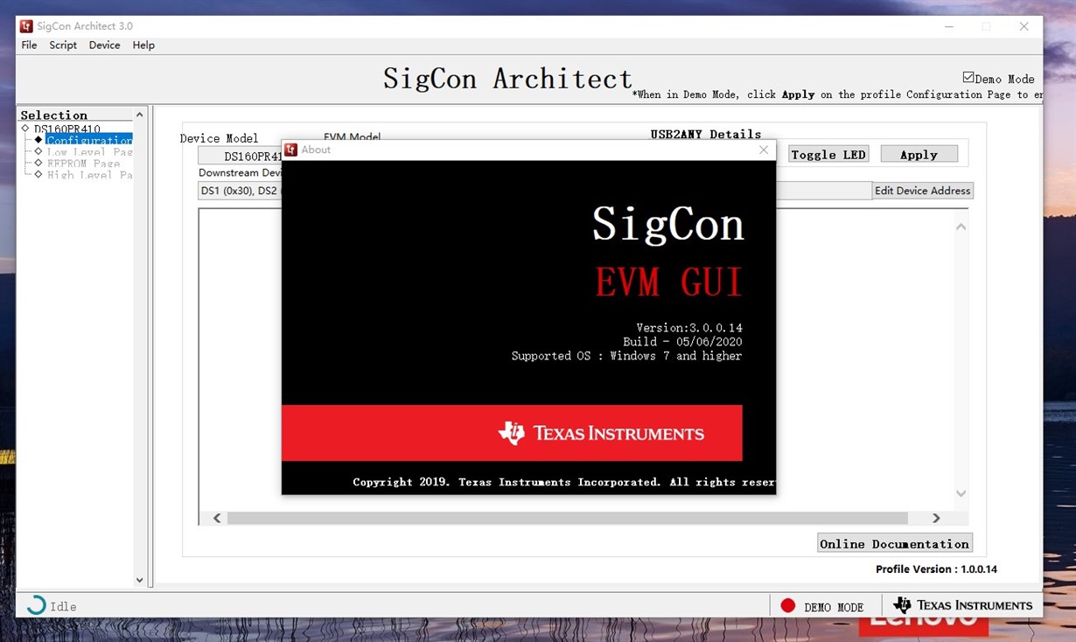Click Texas Instruments banner in About dialog
Screen dimensions: 1076x642
pyautogui.click(x=512, y=432)
